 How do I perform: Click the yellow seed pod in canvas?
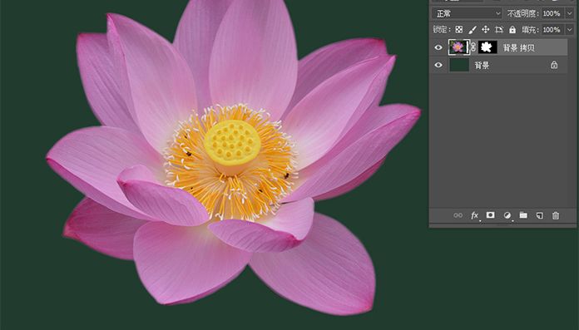point(232,142)
